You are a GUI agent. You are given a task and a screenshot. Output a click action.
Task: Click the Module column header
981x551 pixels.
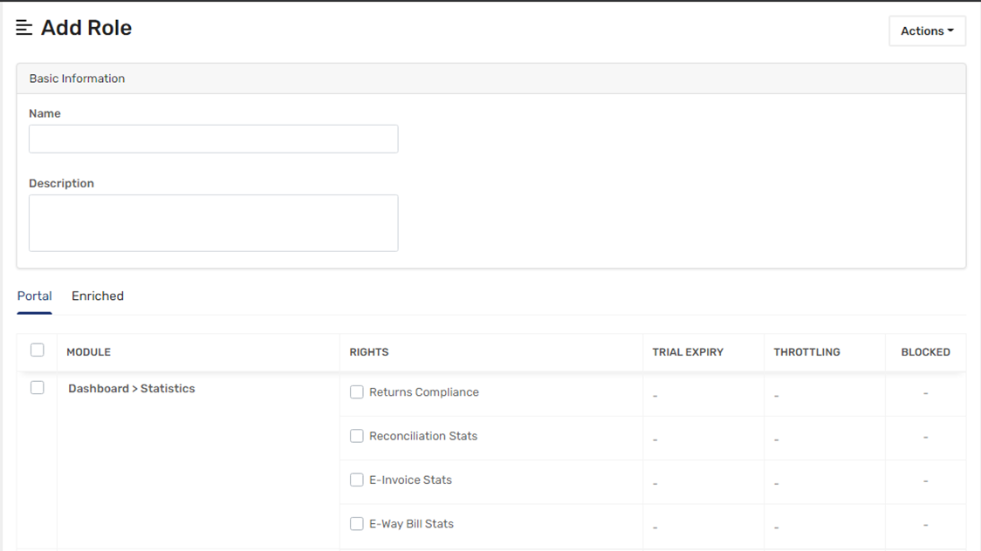(89, 352)
